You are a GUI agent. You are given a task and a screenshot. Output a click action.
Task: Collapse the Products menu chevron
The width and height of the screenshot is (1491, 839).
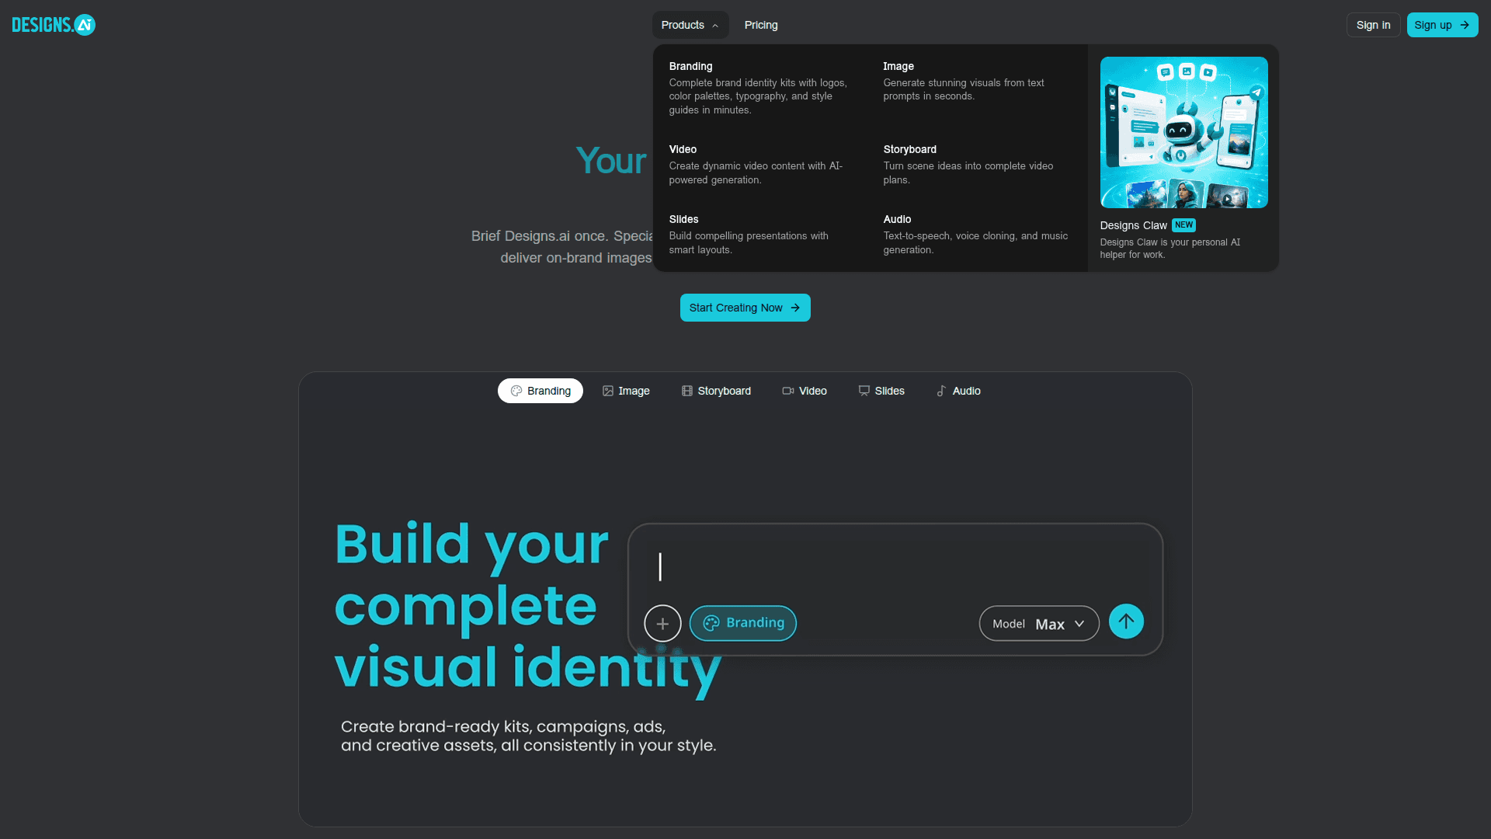click(x=715, y=26)
